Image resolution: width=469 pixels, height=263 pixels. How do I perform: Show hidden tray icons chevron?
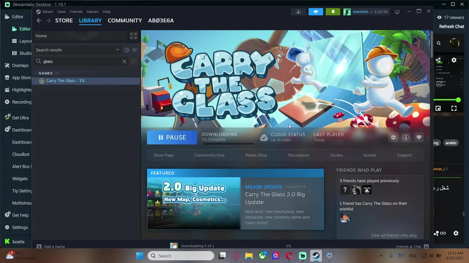381,256
